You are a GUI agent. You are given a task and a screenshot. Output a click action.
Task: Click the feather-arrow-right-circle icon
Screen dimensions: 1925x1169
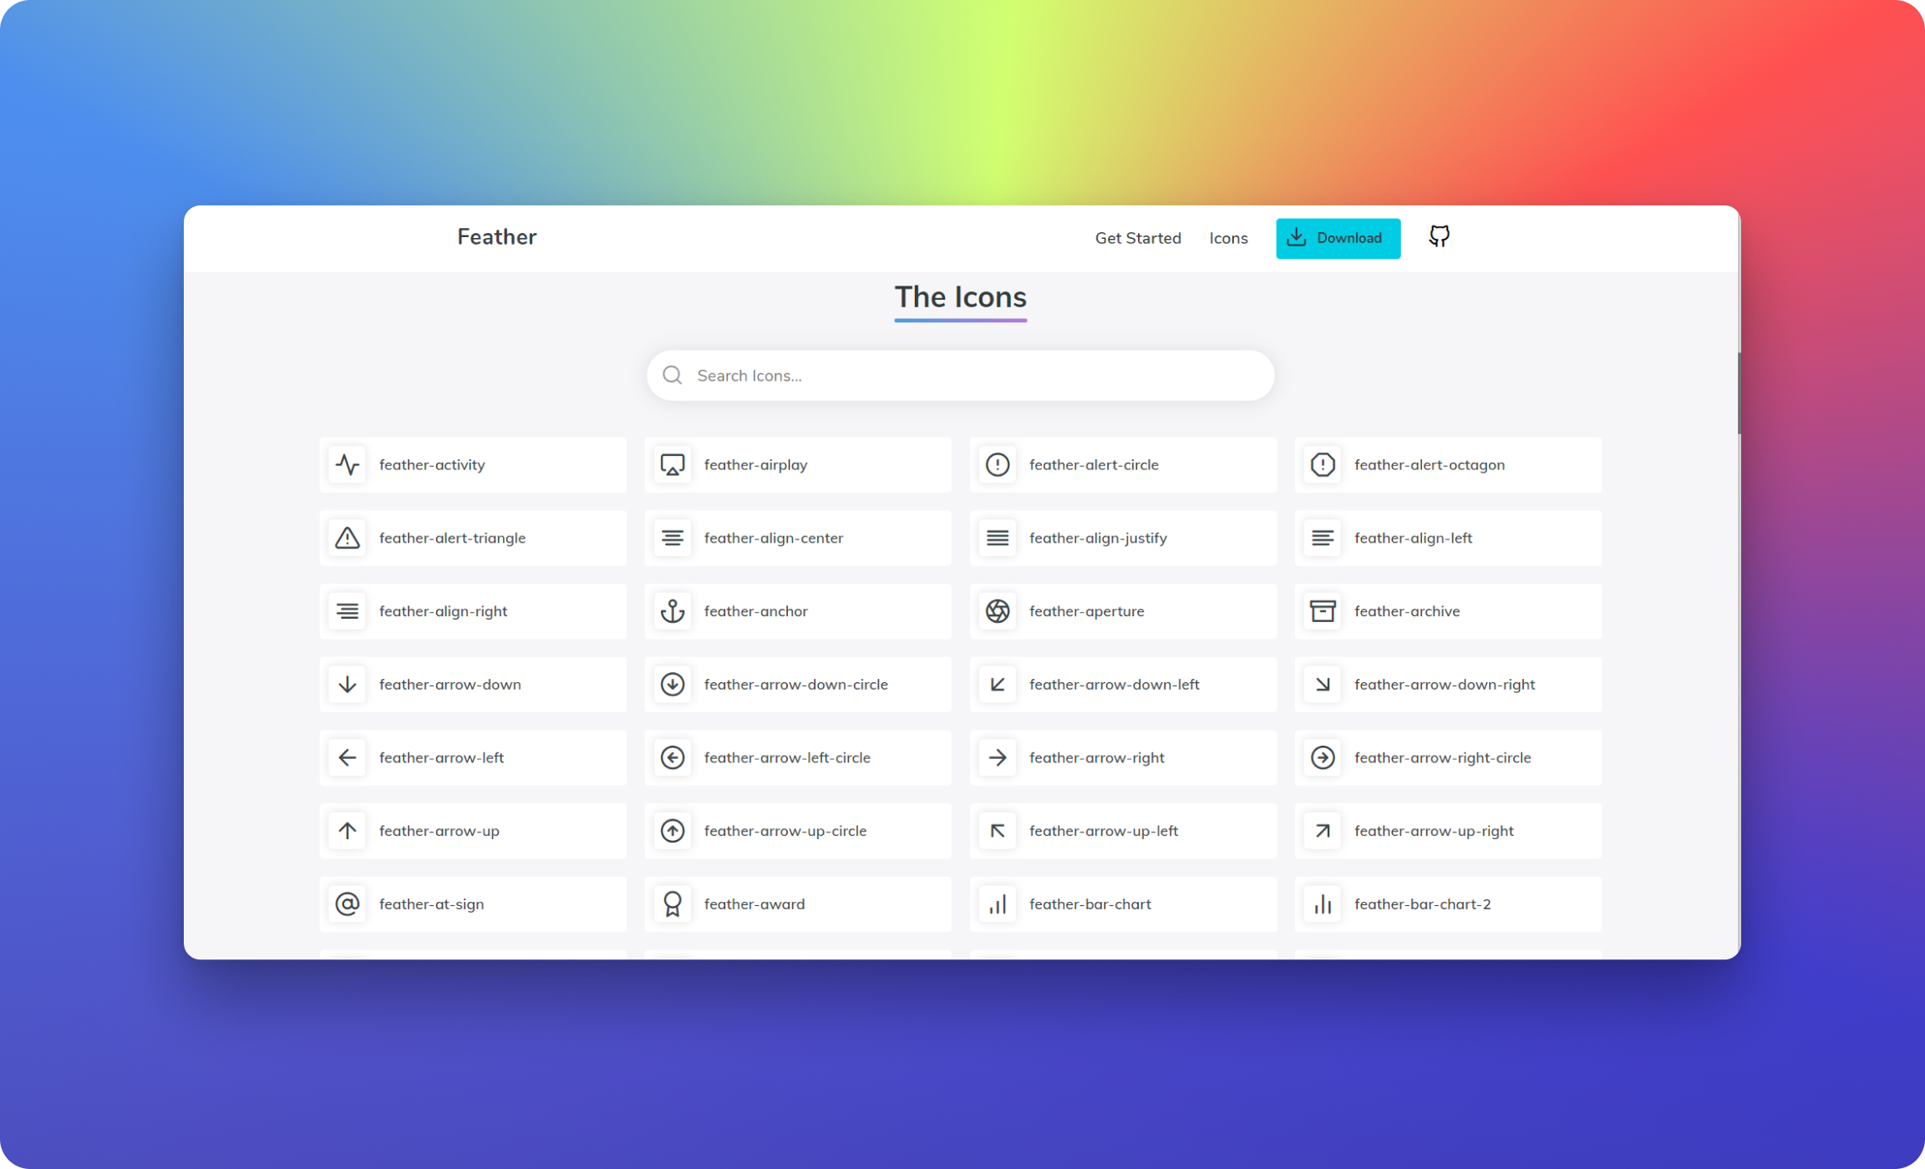[1322, 757]
